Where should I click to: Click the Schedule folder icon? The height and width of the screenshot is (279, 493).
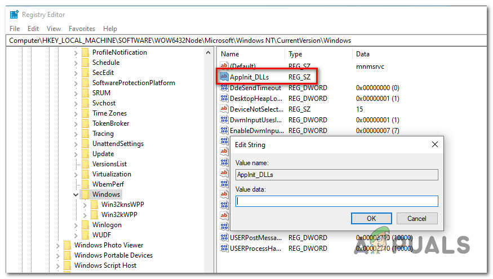pos(85,63)
